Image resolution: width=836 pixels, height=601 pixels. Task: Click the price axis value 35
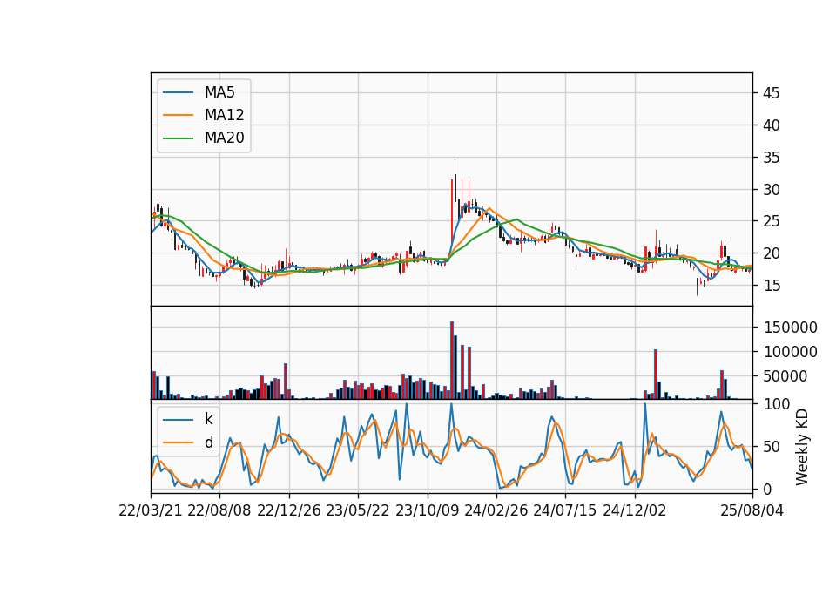[772, 158]
